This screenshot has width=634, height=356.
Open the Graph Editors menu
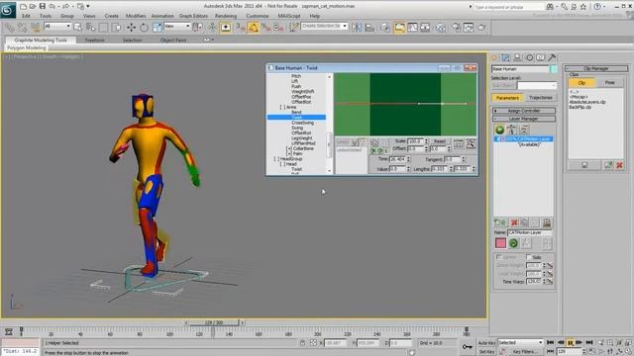click(x=193, y=16)
